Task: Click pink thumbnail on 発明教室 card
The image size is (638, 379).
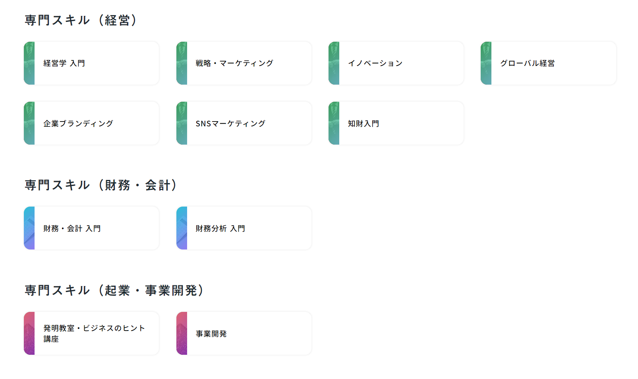Action: tap(29, 334)
